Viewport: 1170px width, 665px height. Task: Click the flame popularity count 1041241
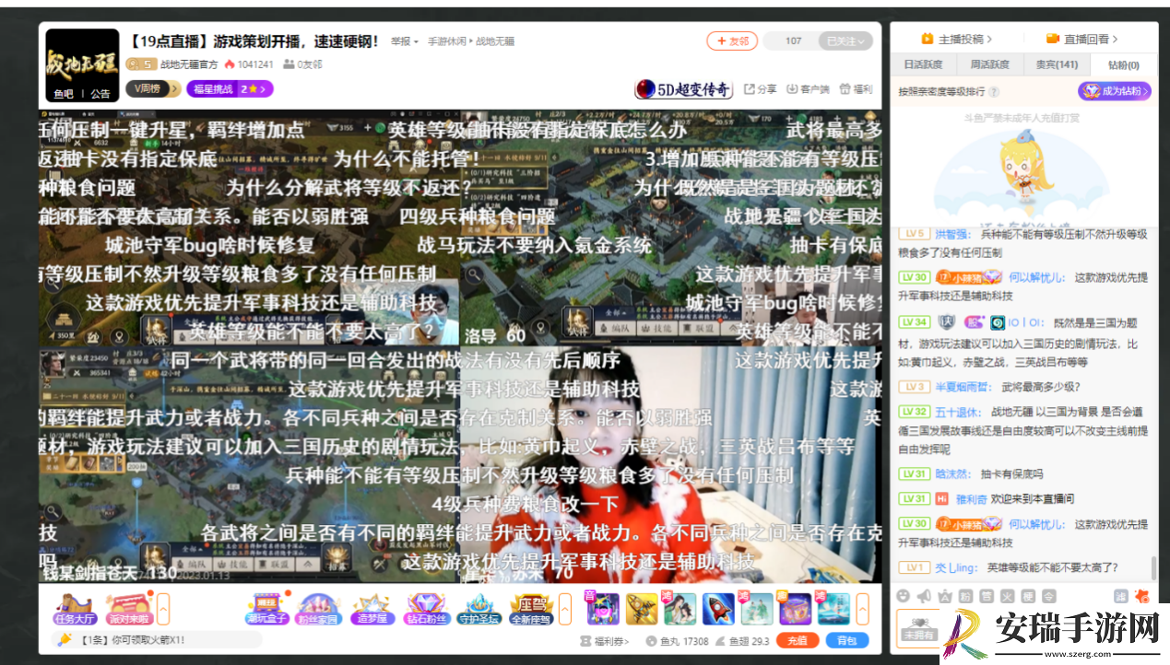[x=249, y=64]
